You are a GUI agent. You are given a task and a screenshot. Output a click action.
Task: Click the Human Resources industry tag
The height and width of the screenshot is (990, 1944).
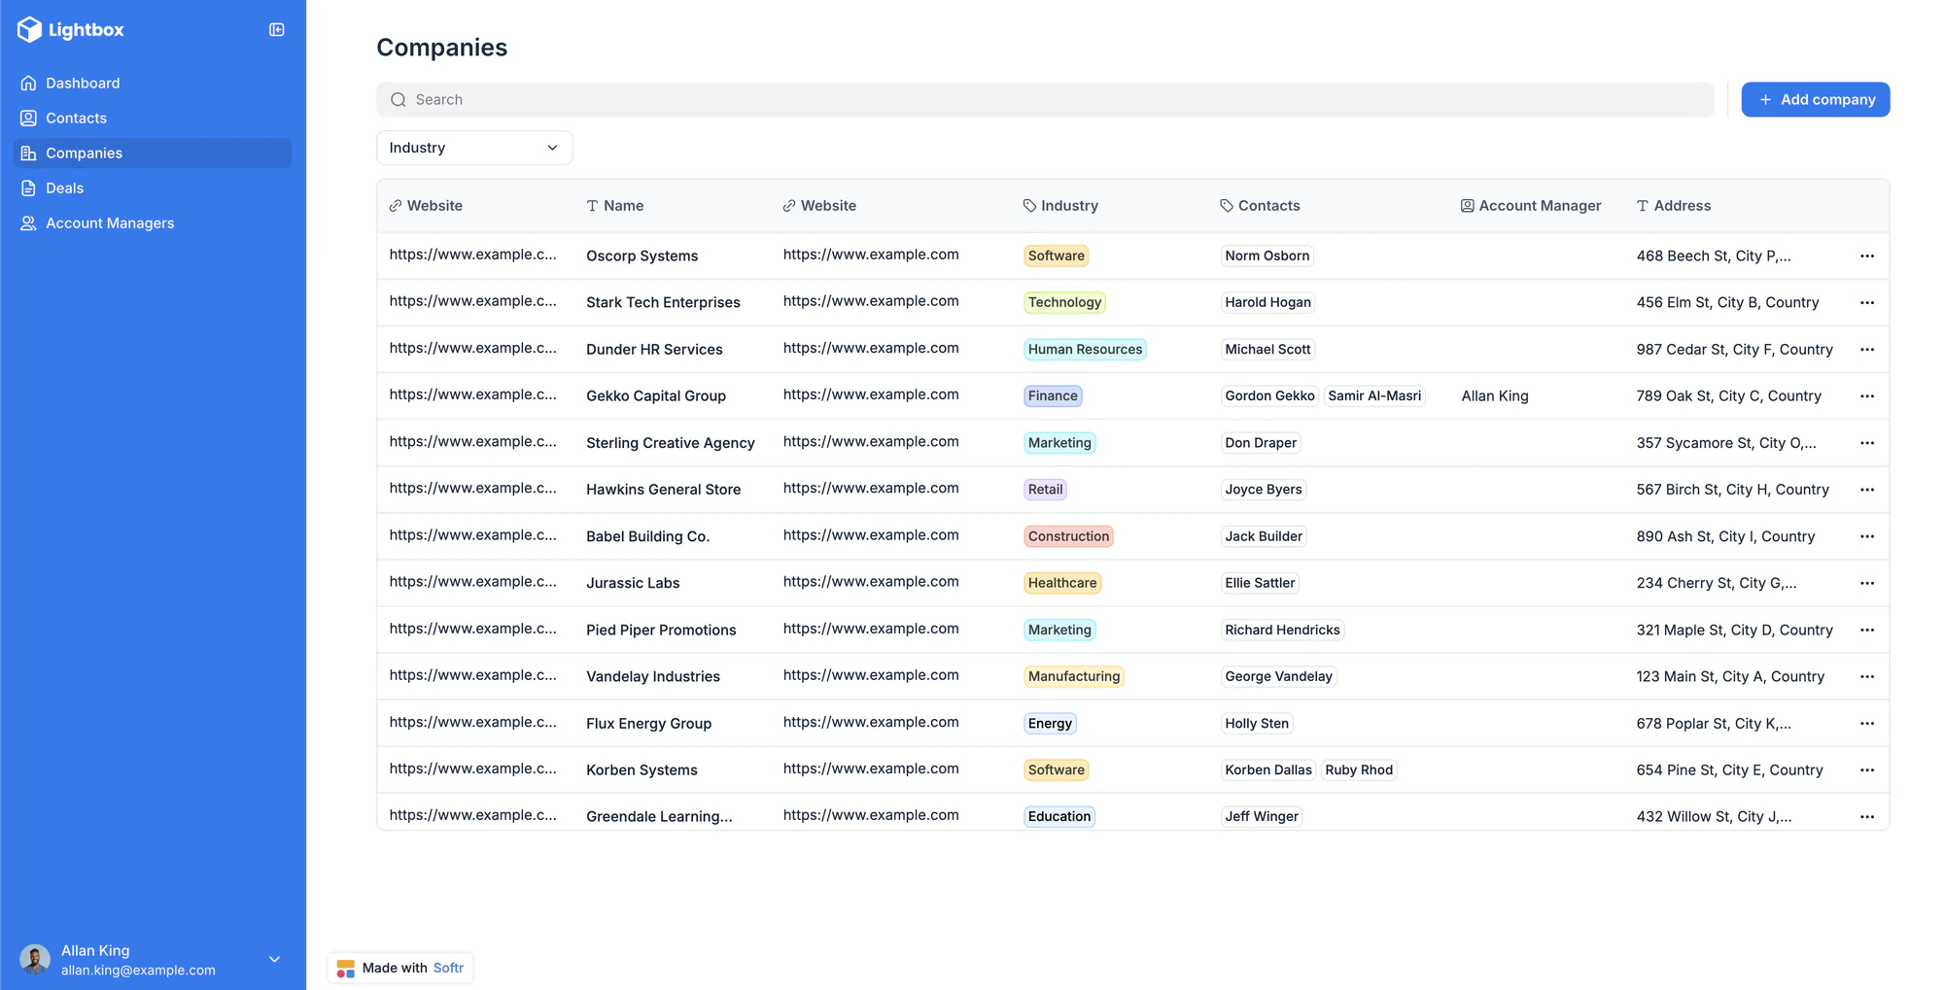1085,349
